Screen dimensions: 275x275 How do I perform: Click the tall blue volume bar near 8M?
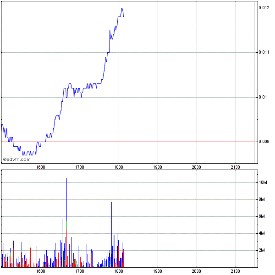(x=111, y=234)
